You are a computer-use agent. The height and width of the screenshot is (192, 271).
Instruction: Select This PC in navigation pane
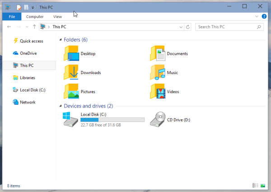(x=29, y=66)
